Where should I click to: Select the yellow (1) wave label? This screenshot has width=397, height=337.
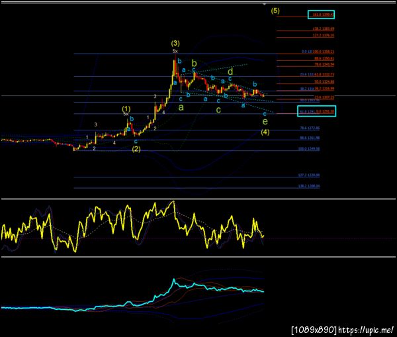[126, 109]
